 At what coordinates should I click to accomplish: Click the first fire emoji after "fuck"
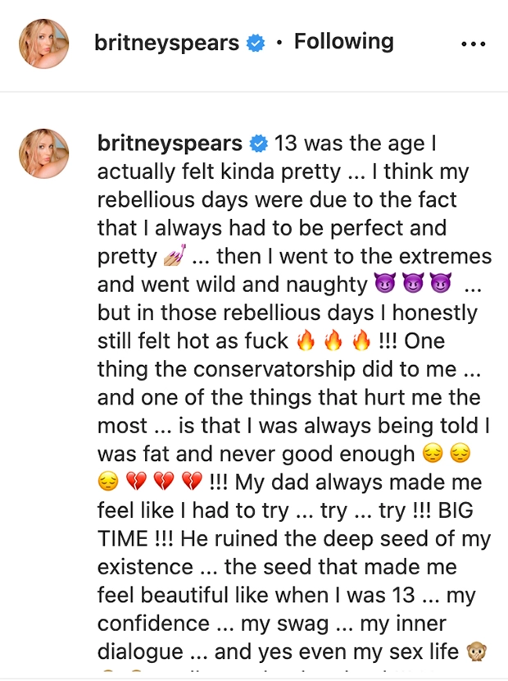(306, 340)
